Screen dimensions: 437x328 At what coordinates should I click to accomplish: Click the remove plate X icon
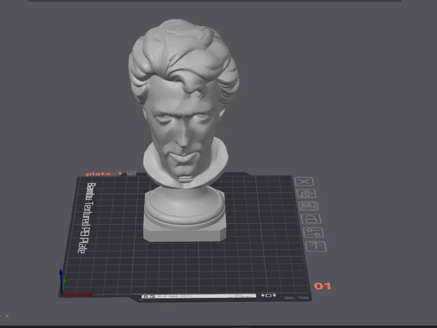click(x=304, y=182)
